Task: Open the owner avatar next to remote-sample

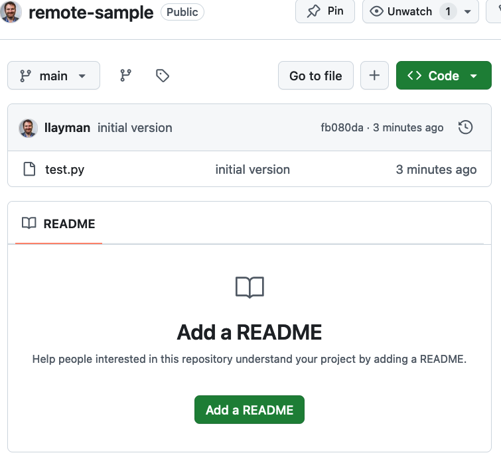Action: coord(11,11)
